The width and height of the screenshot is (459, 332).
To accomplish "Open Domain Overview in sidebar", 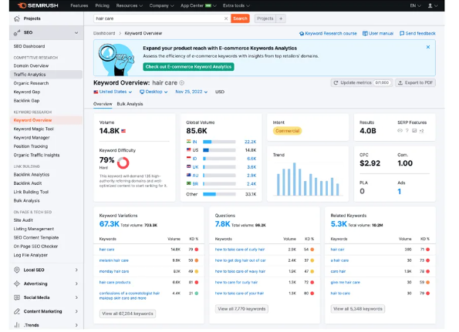I will point(31,65).
